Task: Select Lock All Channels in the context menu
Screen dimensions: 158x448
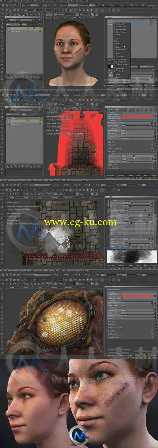Action: point(121,62)
